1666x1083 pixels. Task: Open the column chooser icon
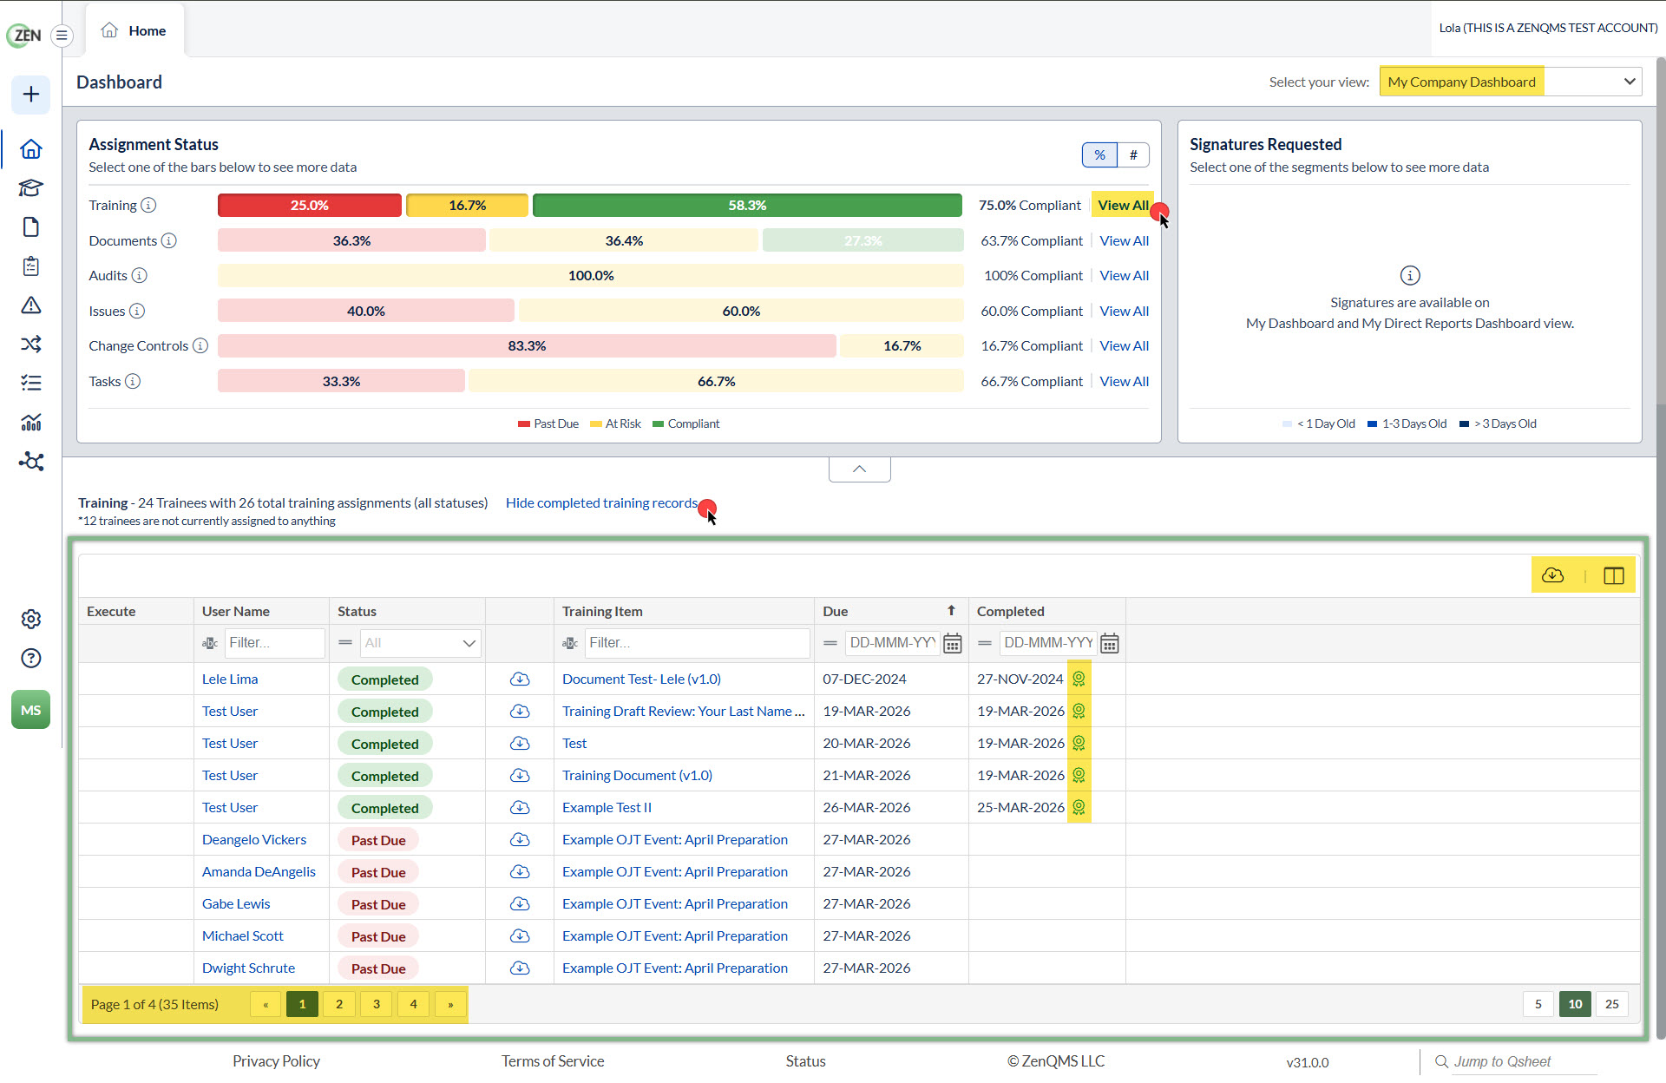click(1614, 575)
